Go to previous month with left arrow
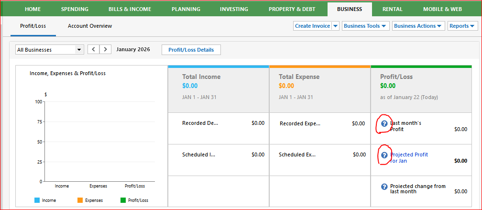Screen dimensions: 482x210 (x=94, y=49)
